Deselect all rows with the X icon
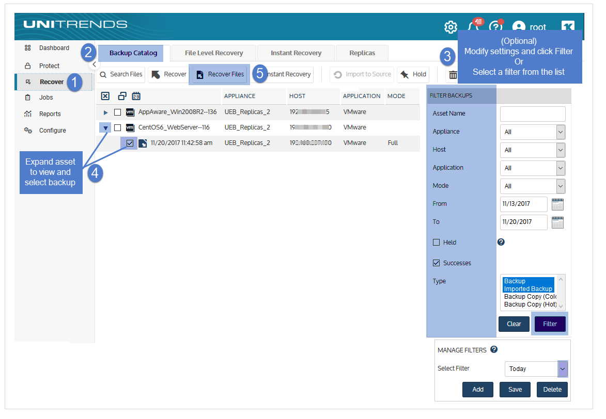The image size is (606, 419). click(105, 96)
